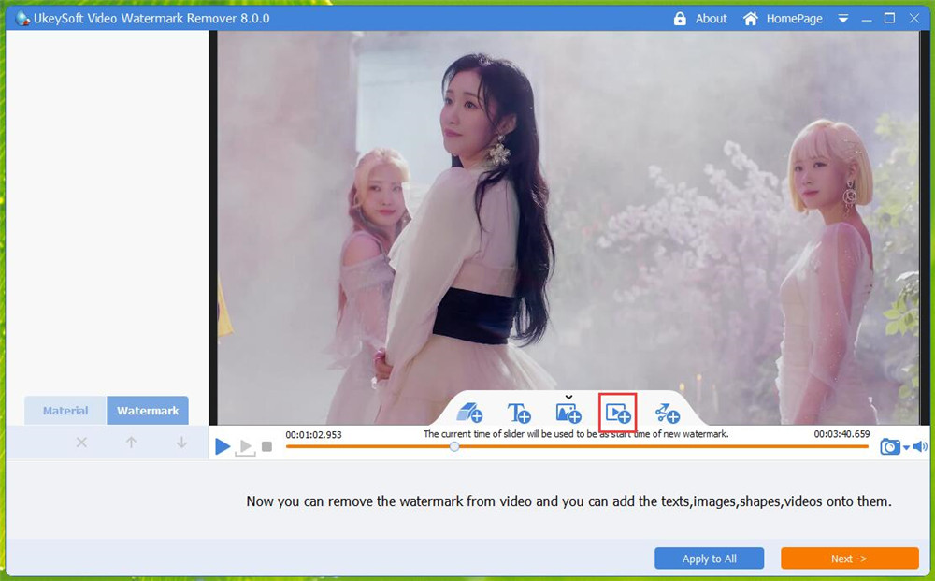Delete selected watermark using the X icon
The image size is (935, 581).
coord(81,443)
